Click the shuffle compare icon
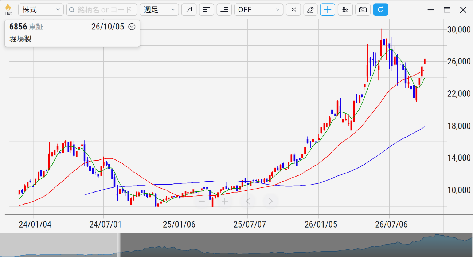473x257 pixels. click(293, 10)
